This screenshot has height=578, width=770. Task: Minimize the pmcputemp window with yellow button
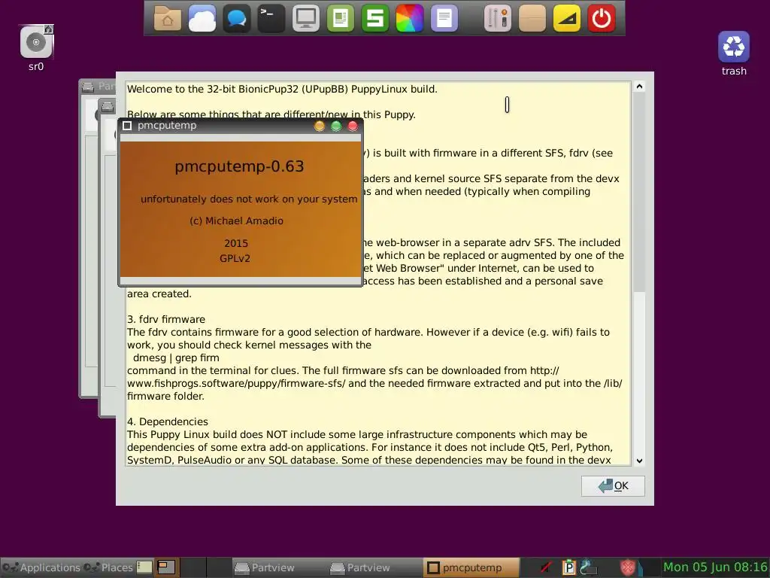pos(319,126)
